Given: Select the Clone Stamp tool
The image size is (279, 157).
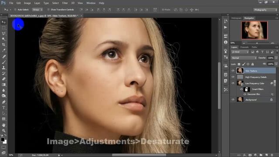Looking at the screenshot, I should coord(3,68).
